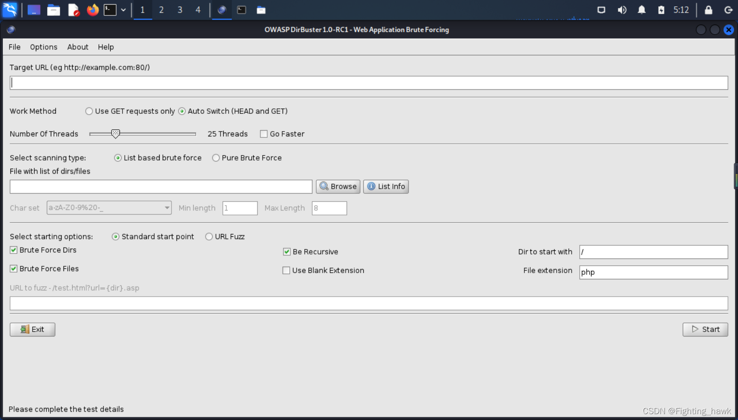
Task: Select terminal window taskbar icon
Action: (242, 10)
